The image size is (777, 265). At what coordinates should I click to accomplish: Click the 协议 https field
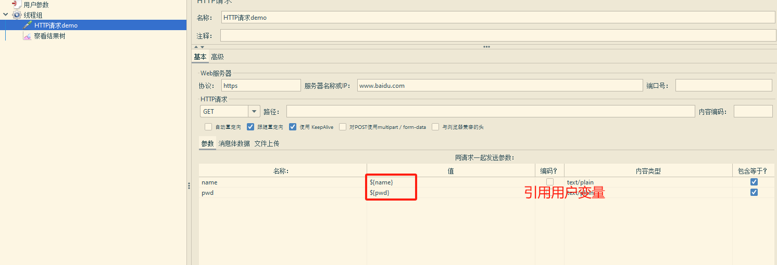(261, 85)
